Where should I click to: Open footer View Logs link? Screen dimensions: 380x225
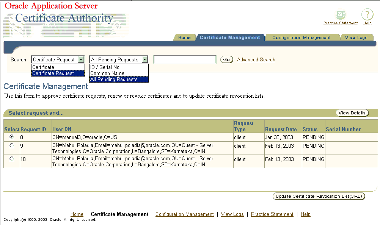point(232,214)
